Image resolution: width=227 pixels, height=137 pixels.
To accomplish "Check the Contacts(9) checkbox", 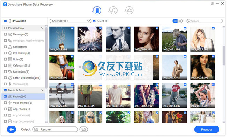I will click(x=5, y=47).
